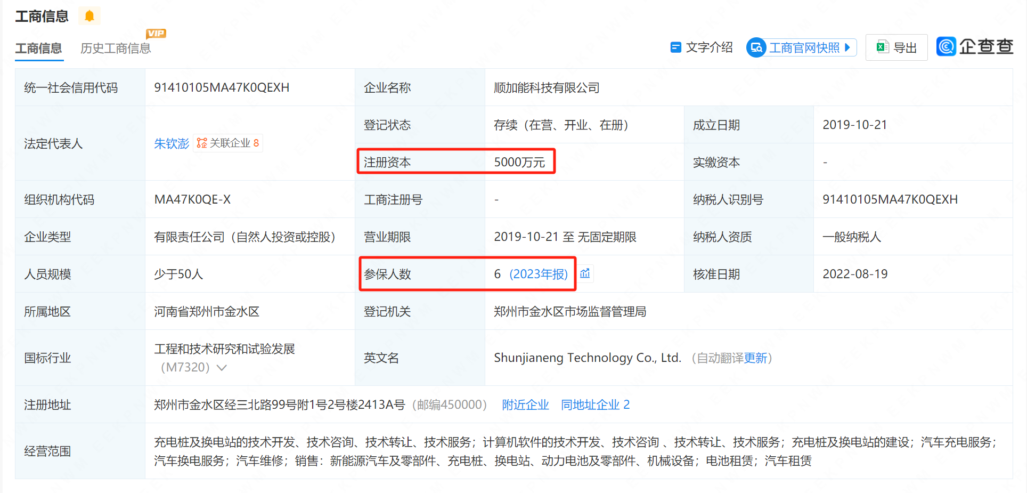The height and width of the screenshot is (493, 1027).
Task: Click the 2023年报 link
Action: coord(539,274)
